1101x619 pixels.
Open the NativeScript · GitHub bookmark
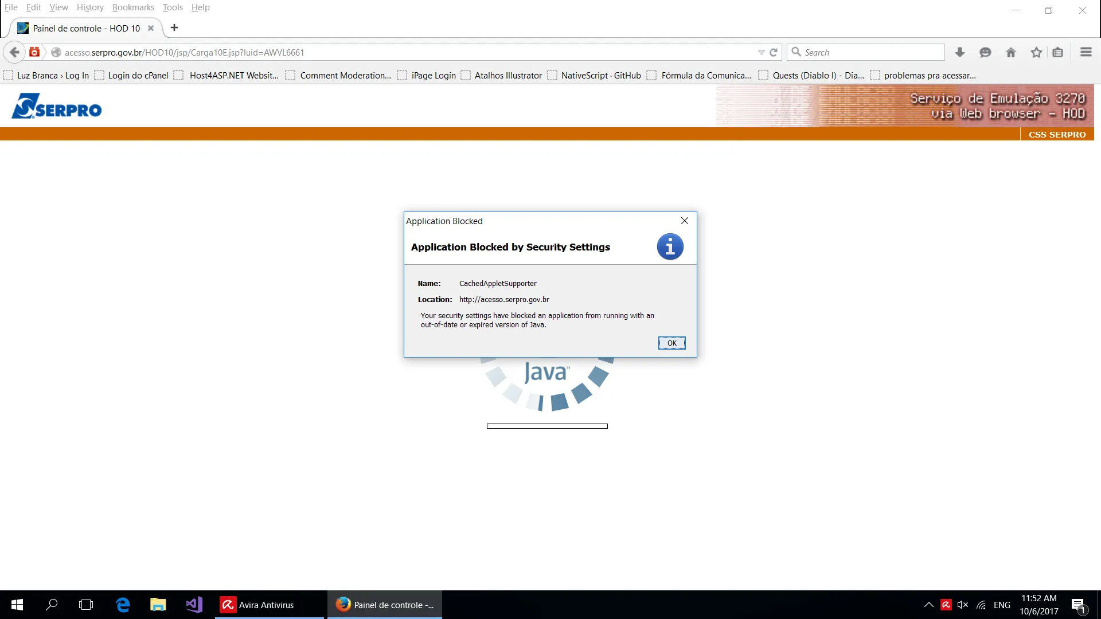600,75
